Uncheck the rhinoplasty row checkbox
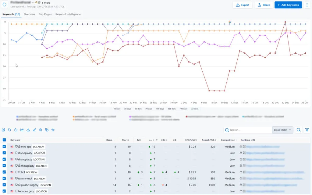 [4, 165]
